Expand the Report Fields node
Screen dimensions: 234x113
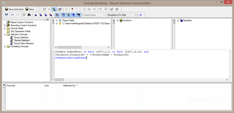tap(56, 21)
